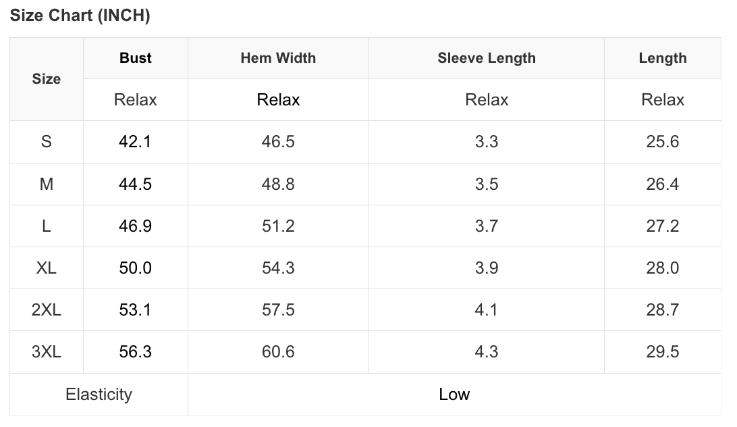Click the Size header cell
The width and height of the screenshot is (737, 427).
coord(46,78)
